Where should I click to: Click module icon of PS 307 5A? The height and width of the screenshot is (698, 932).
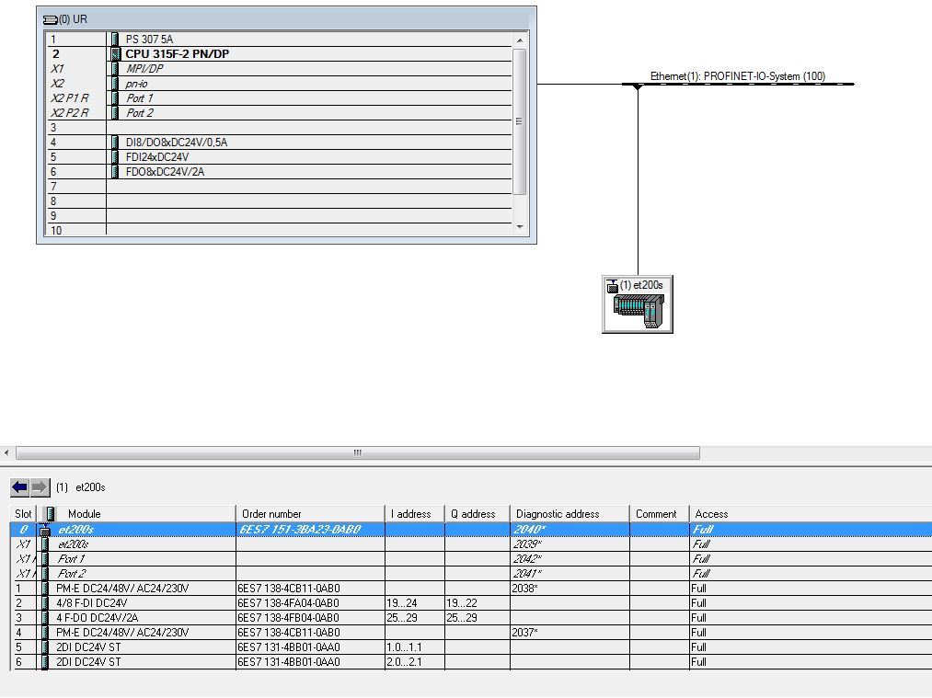point(115,40)
